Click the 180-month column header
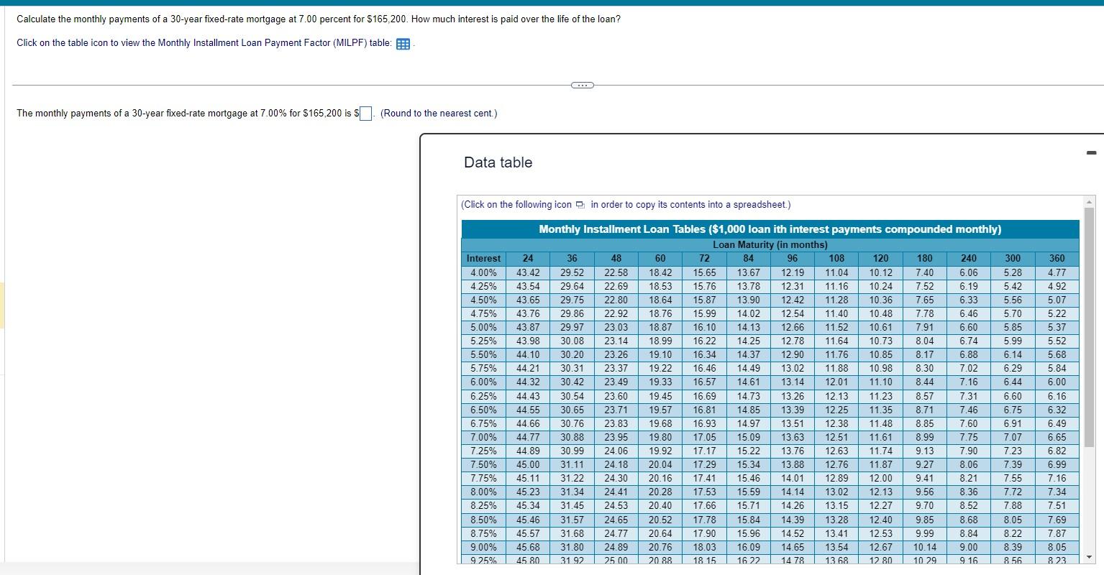The image size is (1104, 575). tap(925, 258)
